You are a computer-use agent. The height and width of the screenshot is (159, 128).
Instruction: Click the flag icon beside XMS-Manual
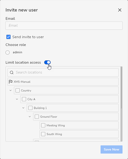[x=11, y=82]
